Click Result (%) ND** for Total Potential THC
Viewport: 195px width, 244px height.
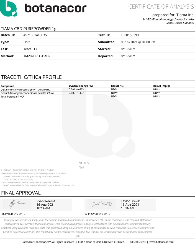114,96
